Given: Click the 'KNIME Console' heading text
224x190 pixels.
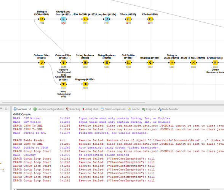Looking at the screenshot, I should point(22,114).
